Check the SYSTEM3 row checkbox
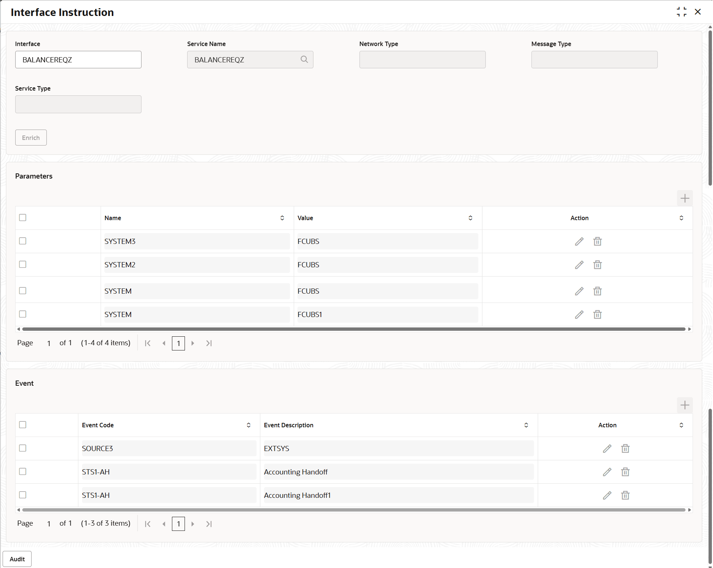Image resolution: width=713 pixels, height=568 pixels. pyautogui.click(x=23, y=241)
